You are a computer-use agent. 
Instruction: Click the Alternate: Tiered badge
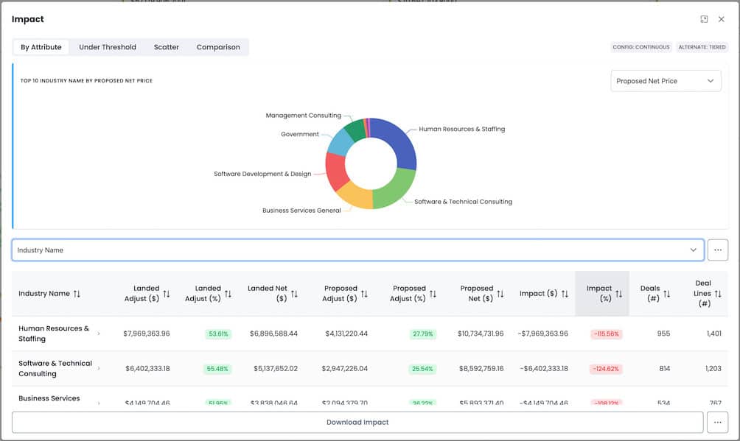point(702,47)
